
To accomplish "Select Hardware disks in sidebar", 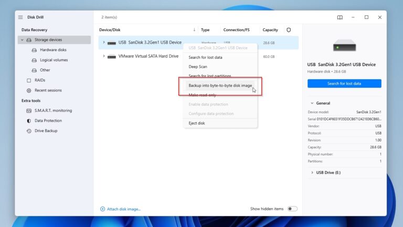I will (53, 50).
